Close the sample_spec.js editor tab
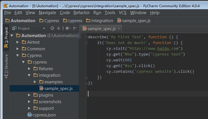Screen dimensions: 208x119 (x=119, y=28)
